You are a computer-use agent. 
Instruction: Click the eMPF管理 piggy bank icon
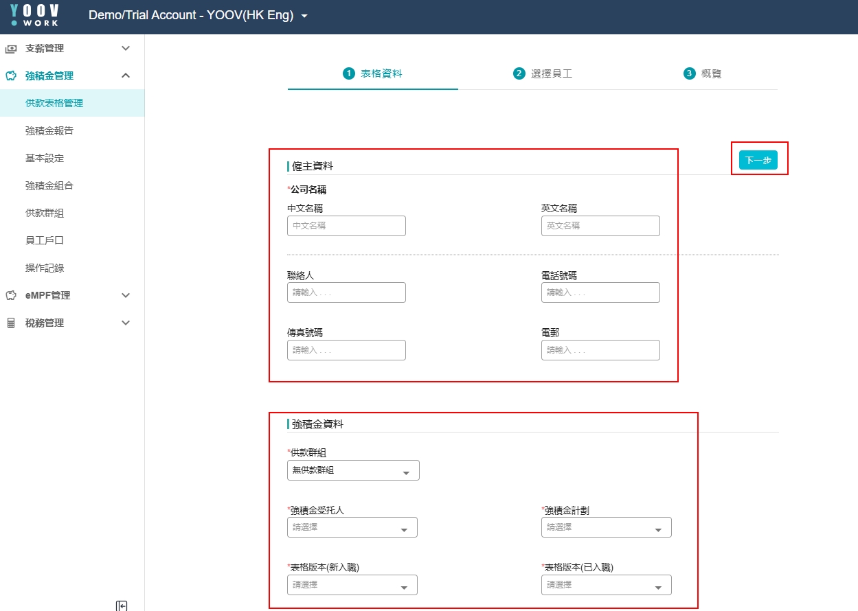[x=11, y=296]
